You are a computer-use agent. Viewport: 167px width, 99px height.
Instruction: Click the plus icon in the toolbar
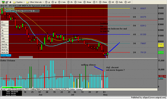pyautogui.click(x=10, y=2)
